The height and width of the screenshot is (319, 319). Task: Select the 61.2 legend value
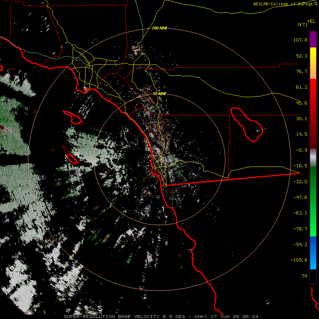click(x=302, y=87)
